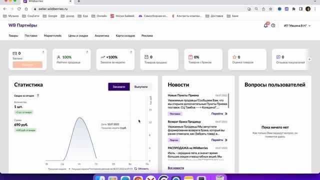Close the Wildberries browser tab

point(70,1)
